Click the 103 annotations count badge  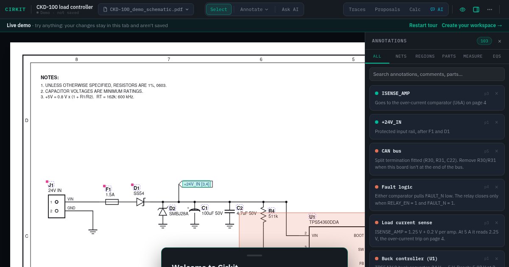coord(484,41)
